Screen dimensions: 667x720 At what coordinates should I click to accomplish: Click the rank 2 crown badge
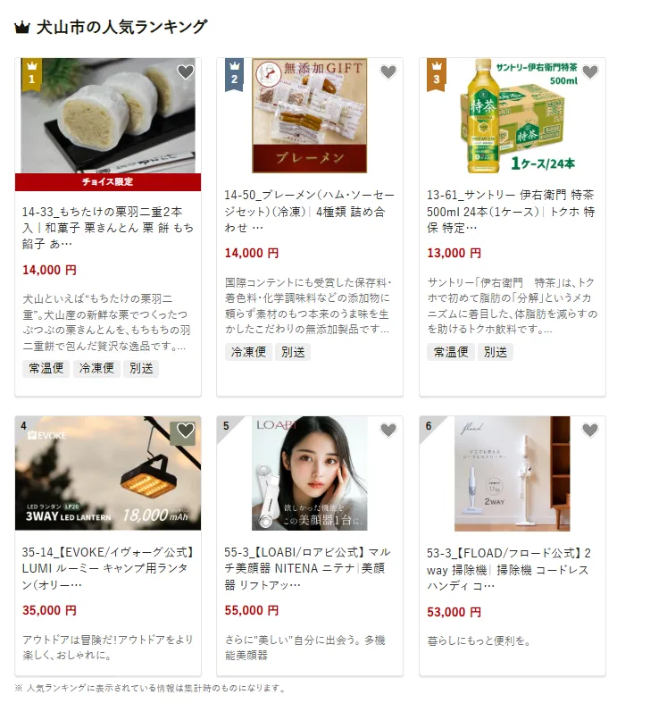click(234, 74)
